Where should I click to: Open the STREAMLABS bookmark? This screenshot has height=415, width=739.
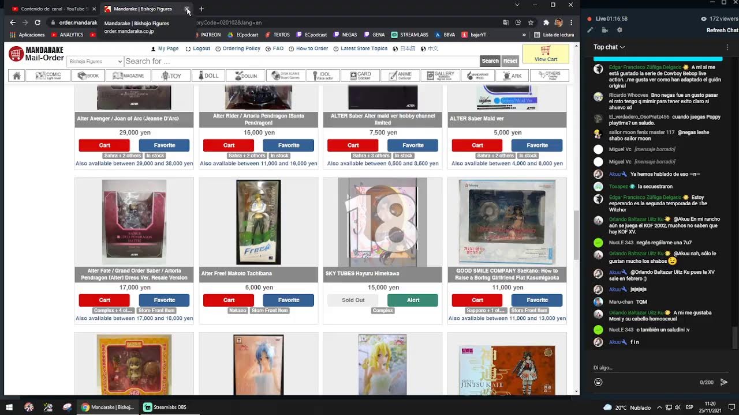point(410,35)
